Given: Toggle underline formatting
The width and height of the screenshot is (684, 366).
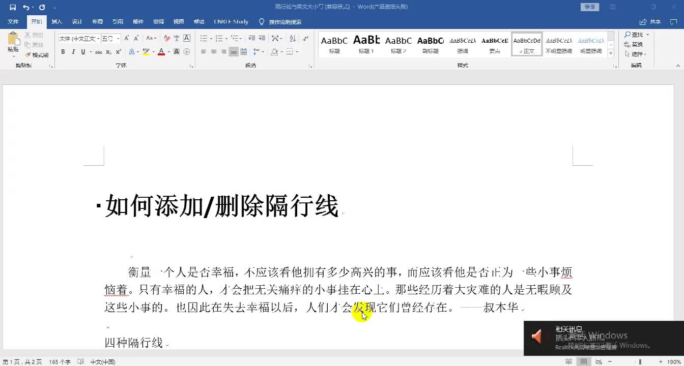Looking at the screenshot, I should pos(83,52).
